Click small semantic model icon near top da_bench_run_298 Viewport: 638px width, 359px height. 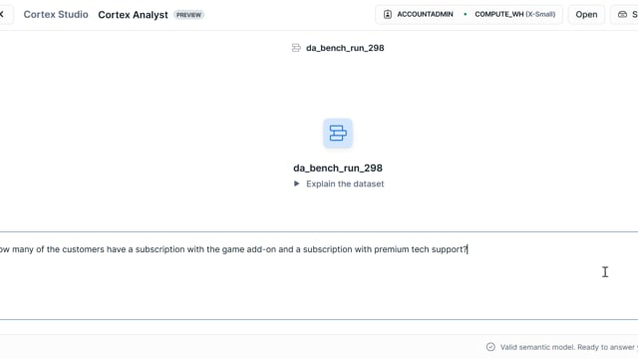pos(296,48)
